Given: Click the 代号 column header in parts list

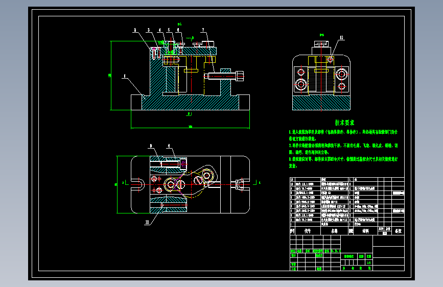Looking at the screenshot, I should click(308, 231).
